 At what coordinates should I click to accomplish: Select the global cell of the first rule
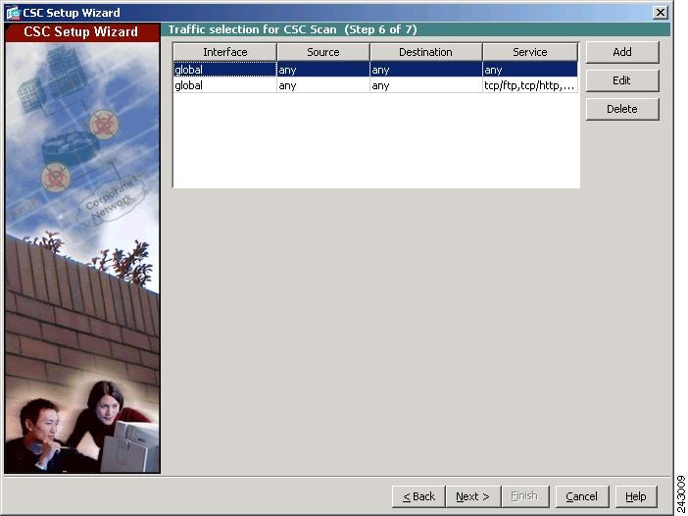click(x=225, y=70)
